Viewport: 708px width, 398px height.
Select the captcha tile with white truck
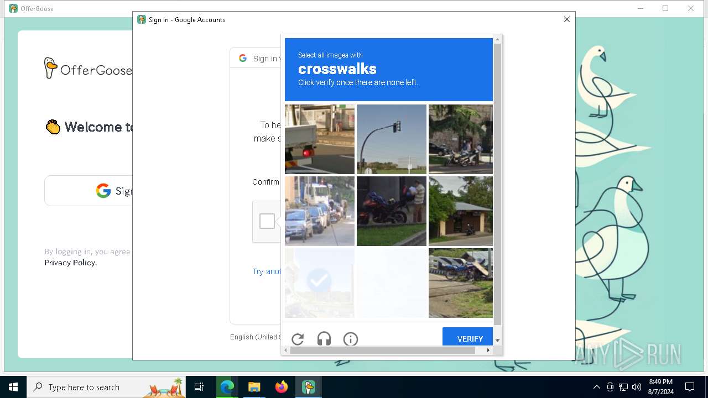(320, 139)
